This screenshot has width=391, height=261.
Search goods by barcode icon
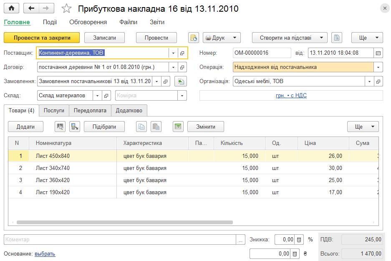click(60, 127)
